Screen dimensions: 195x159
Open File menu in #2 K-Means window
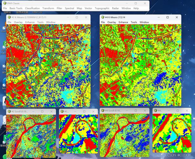(9, 22)
